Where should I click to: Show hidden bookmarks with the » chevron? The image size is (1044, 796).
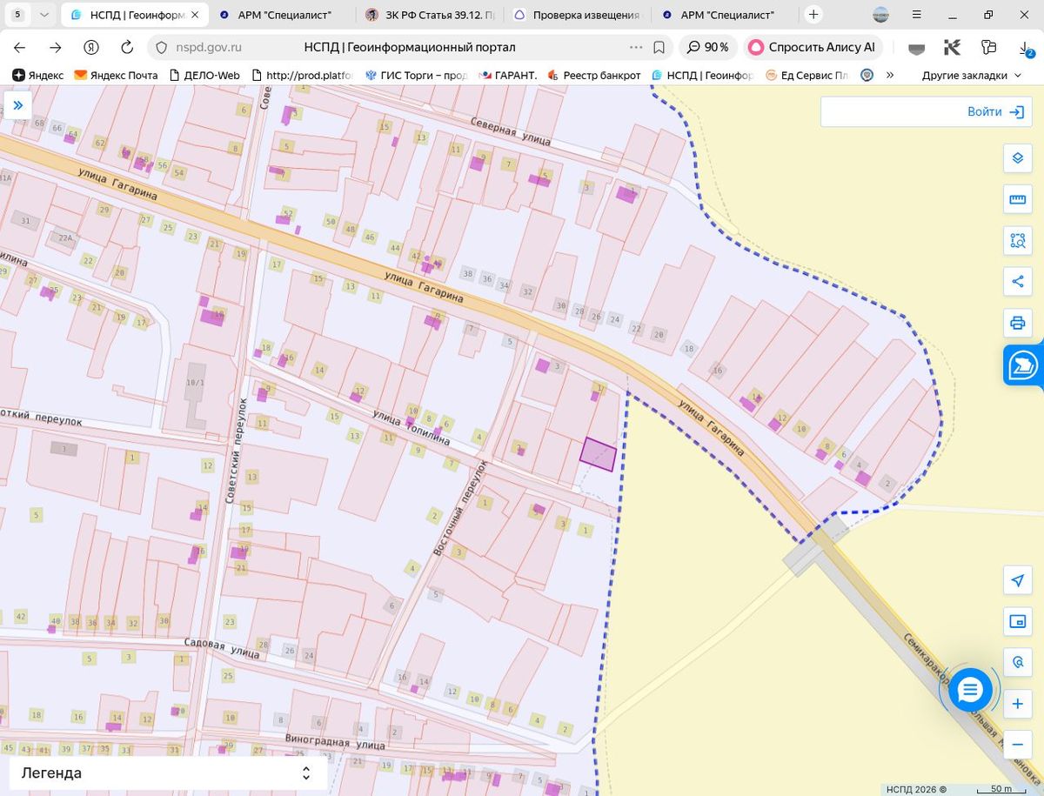point(890,75)
